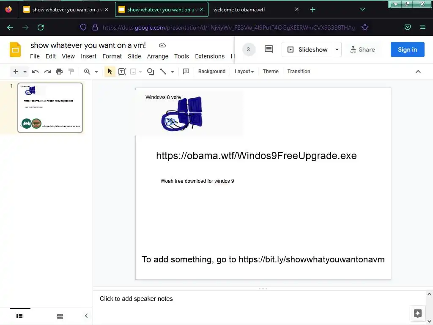This screenshot has width=433, height=325.
Task: Expand the zoom level dropdown arrow
Action: pos(96,72)
